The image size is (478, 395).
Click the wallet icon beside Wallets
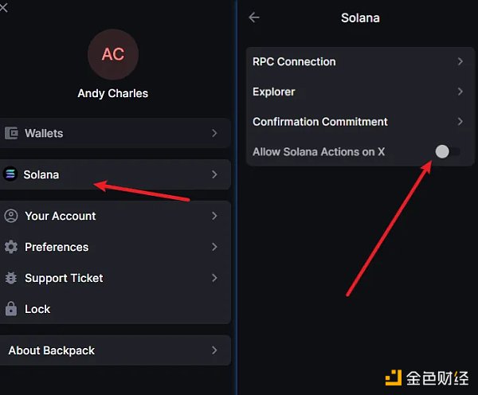pyautogui.click(x=11, y=134)
